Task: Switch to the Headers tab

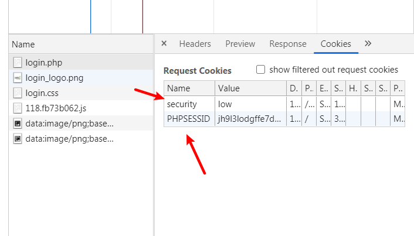Action: [x=195, y=44]
